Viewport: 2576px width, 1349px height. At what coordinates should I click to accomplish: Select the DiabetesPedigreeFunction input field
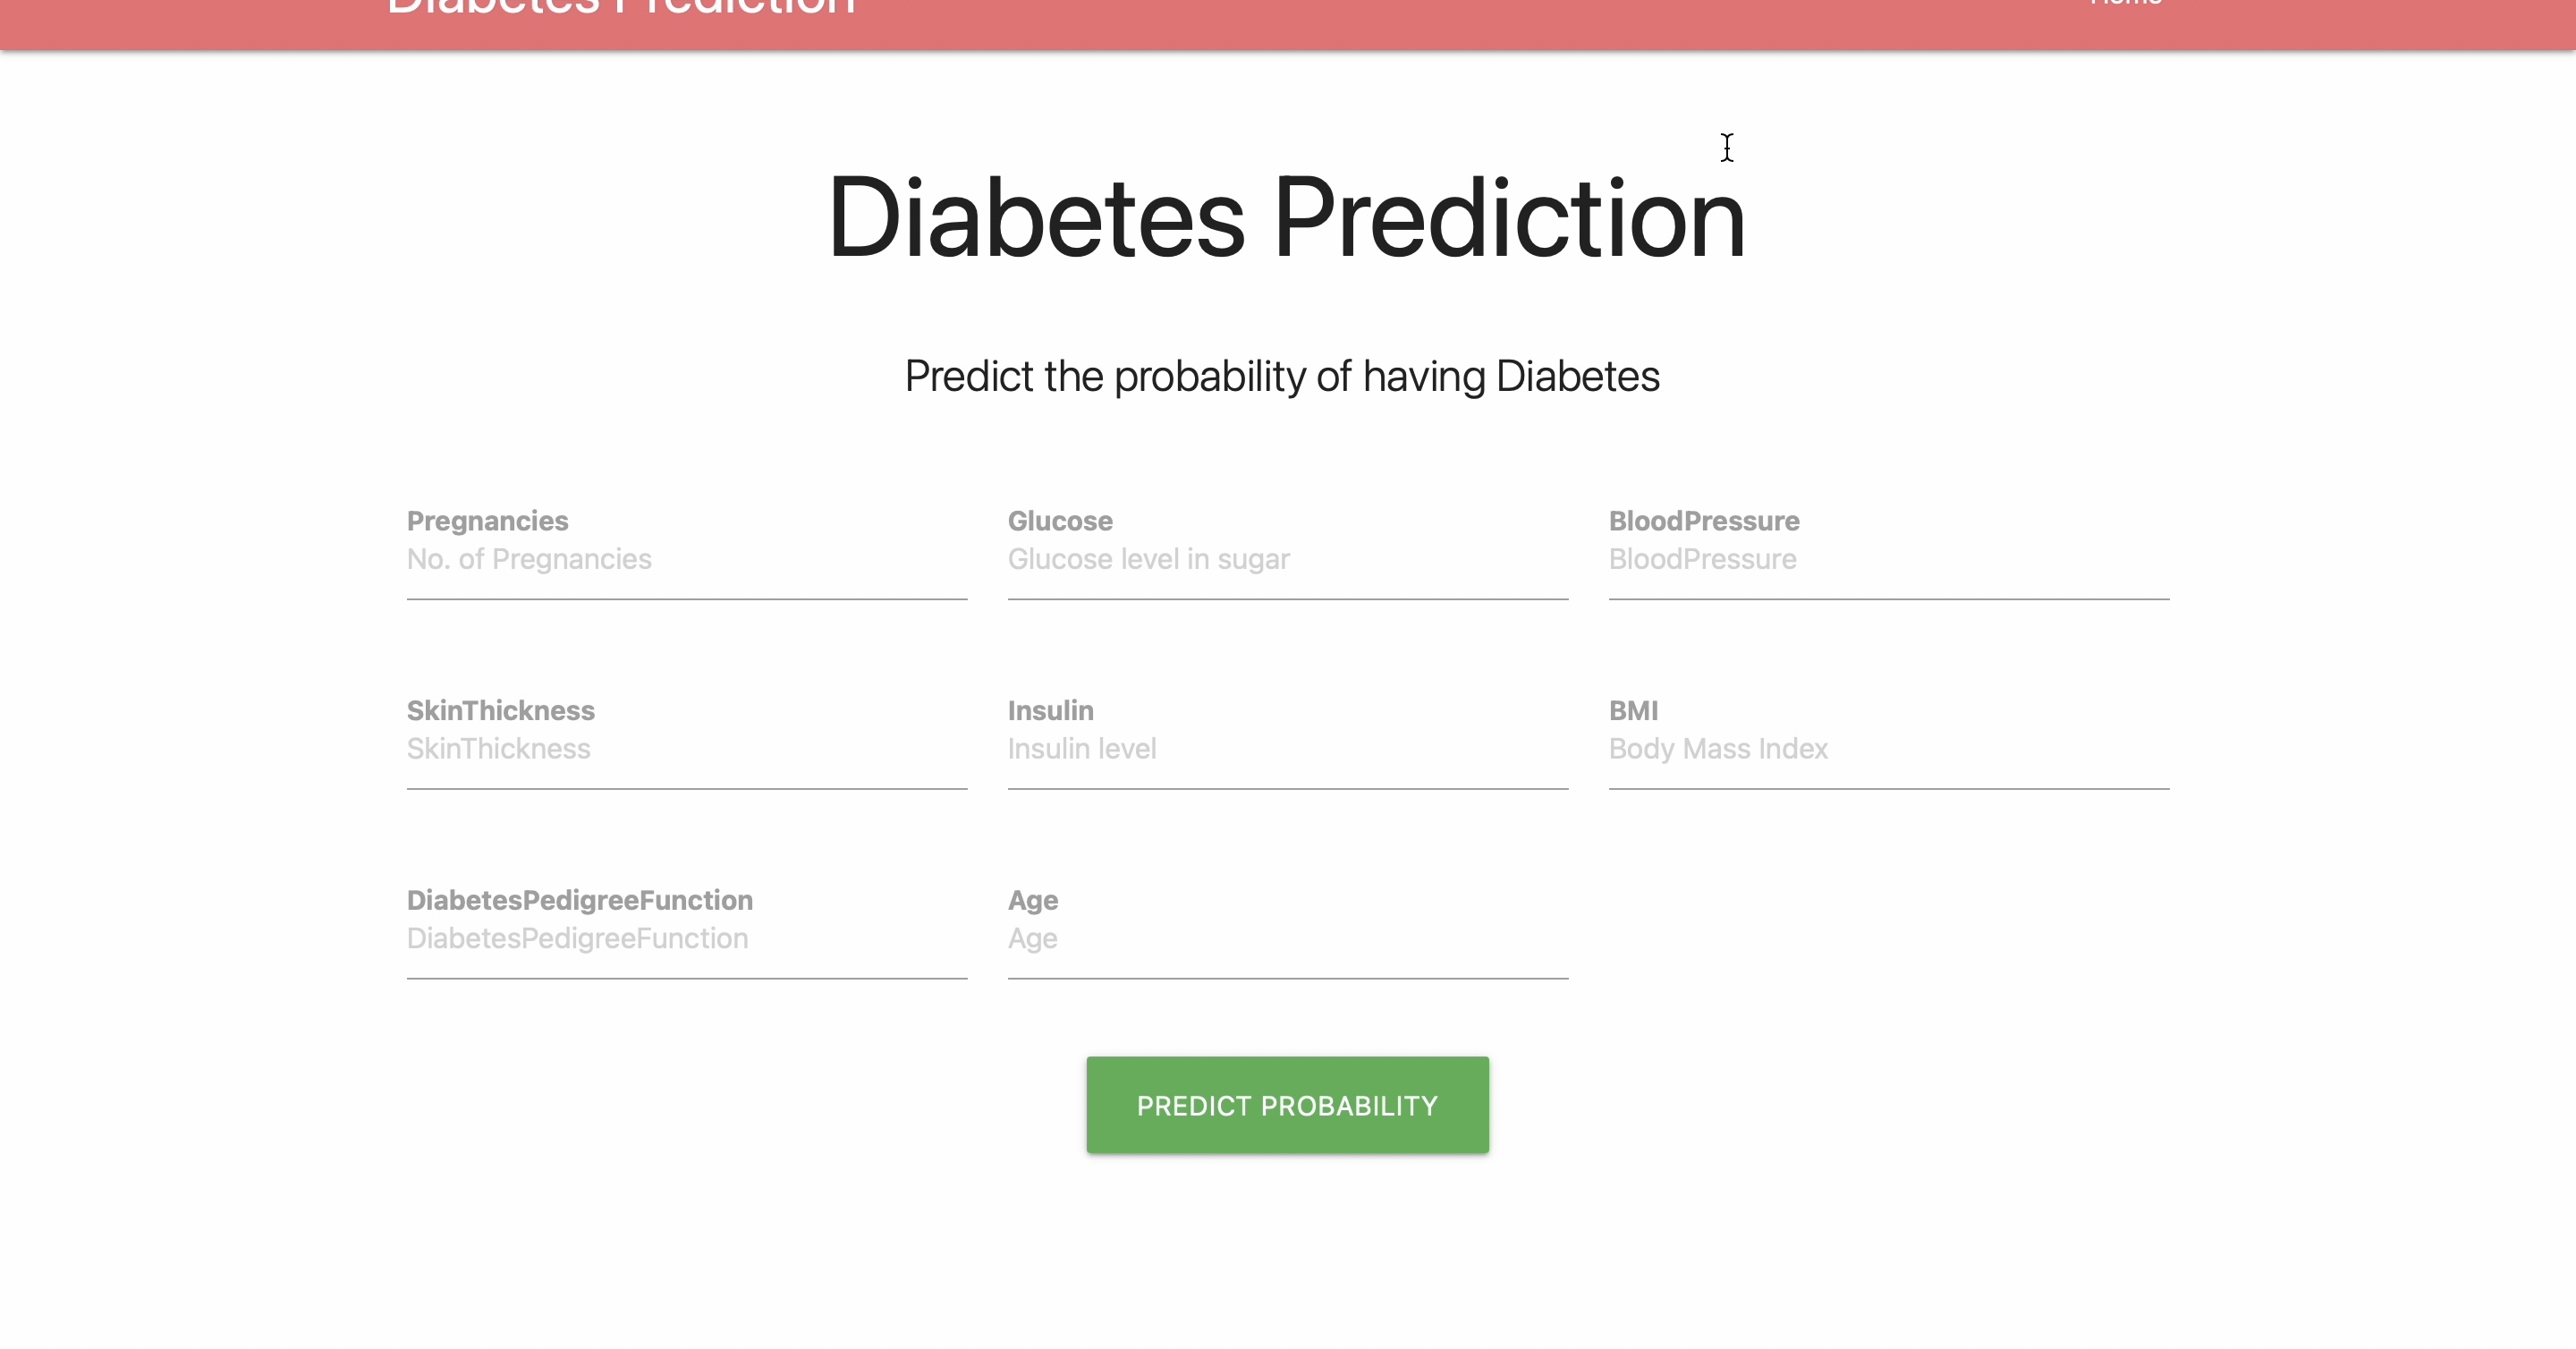(686, 950)
